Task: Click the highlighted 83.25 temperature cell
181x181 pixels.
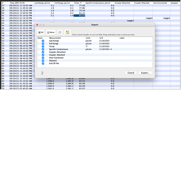Action: click(79, 16)
